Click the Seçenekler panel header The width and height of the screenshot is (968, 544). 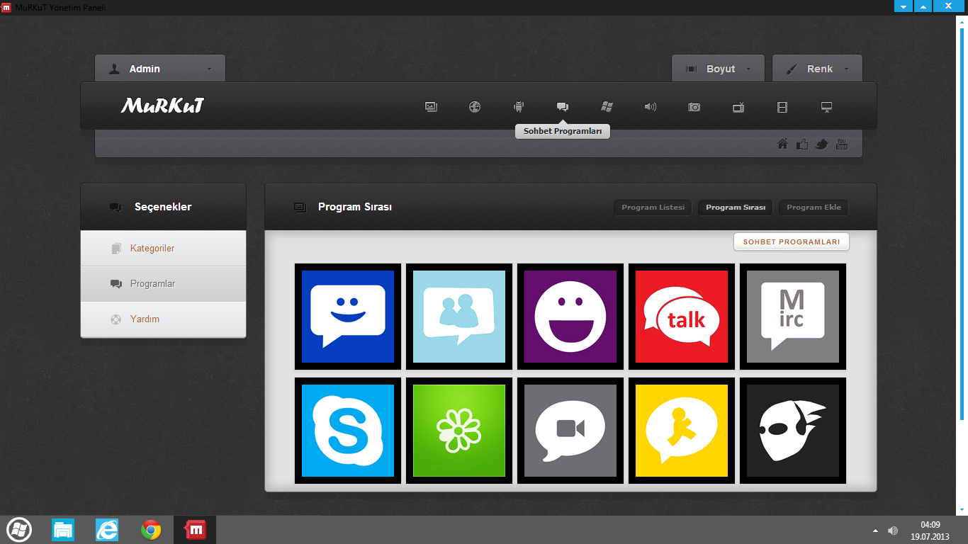(x=163, y=207)
